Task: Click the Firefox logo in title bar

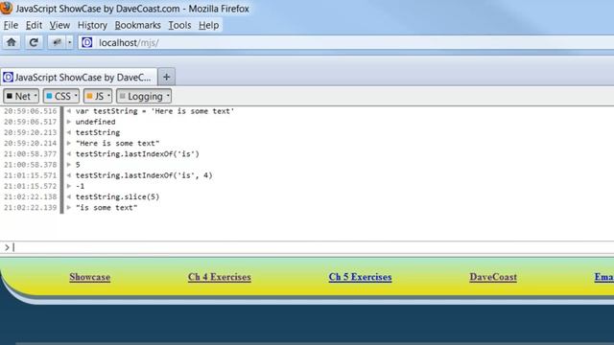Action: [7, 8]
